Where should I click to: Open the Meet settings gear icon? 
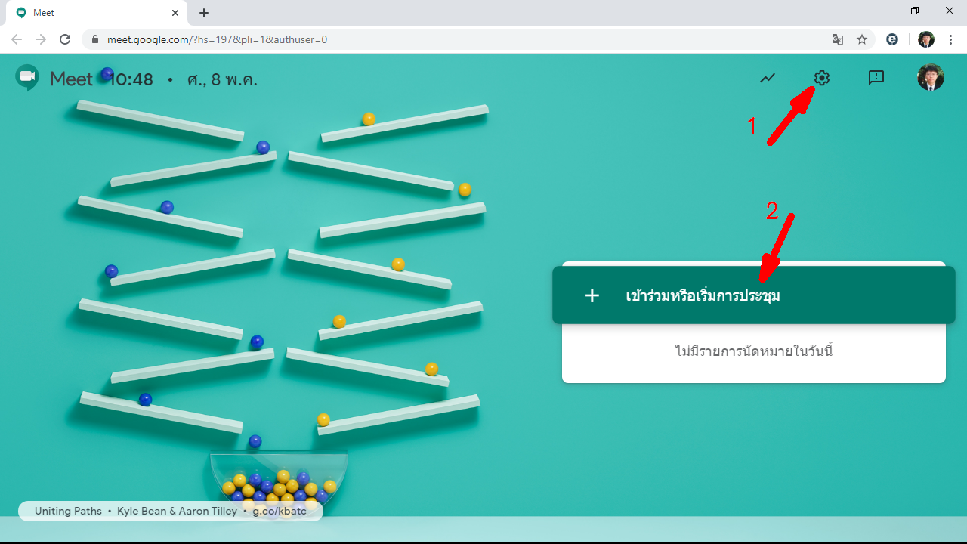[x=822, y=78]
